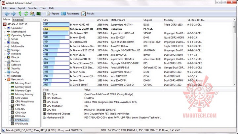Image resolution: width=238 pixels, height=134 pixels.
Task: Expand the Computer tree node
Action: point(5,28)
